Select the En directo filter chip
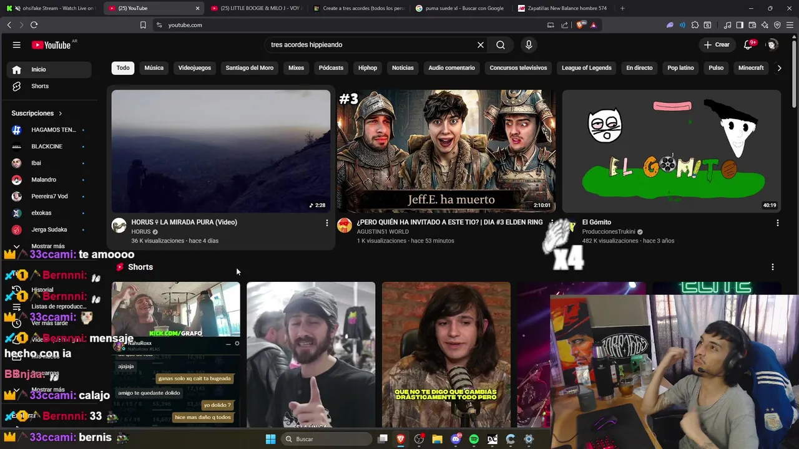Viewport: 799px width, 449px height. pyautogui.click(x=639, y=68)
